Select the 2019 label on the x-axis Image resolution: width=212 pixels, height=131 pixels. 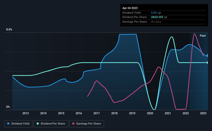click(132, 113)
